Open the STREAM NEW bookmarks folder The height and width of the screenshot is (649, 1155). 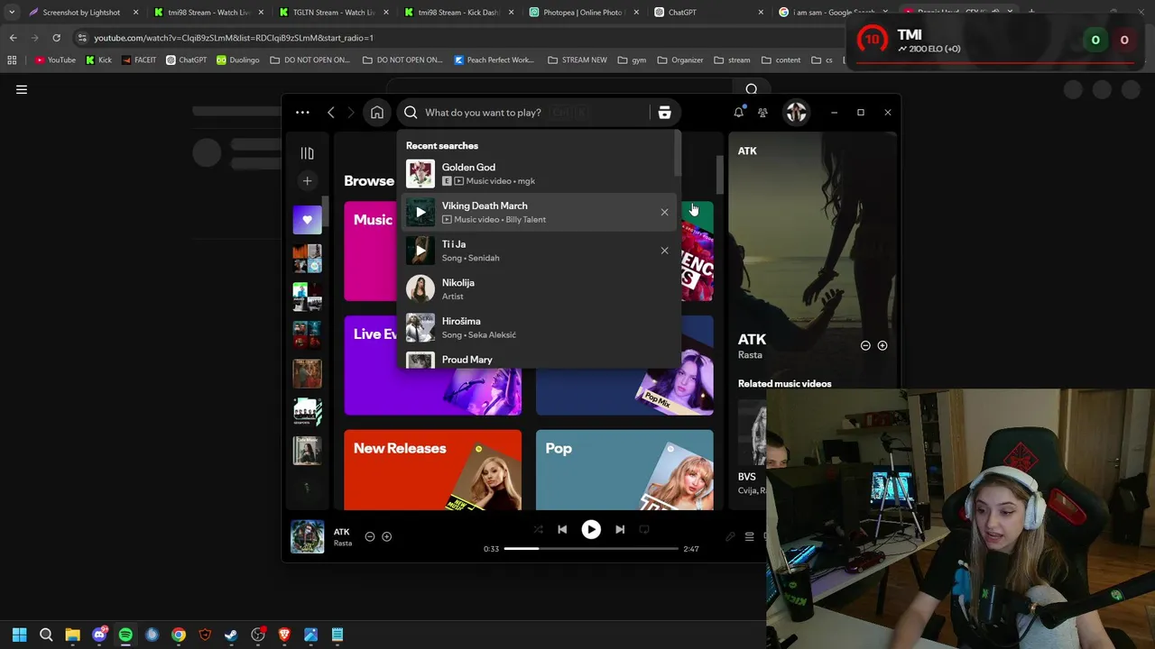click(577, 60)
